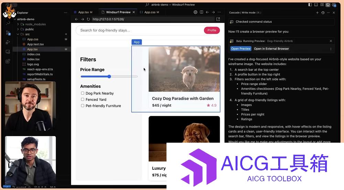
Task: Open react-app-env.d.ts file
Action: click(x=40, y=69)
